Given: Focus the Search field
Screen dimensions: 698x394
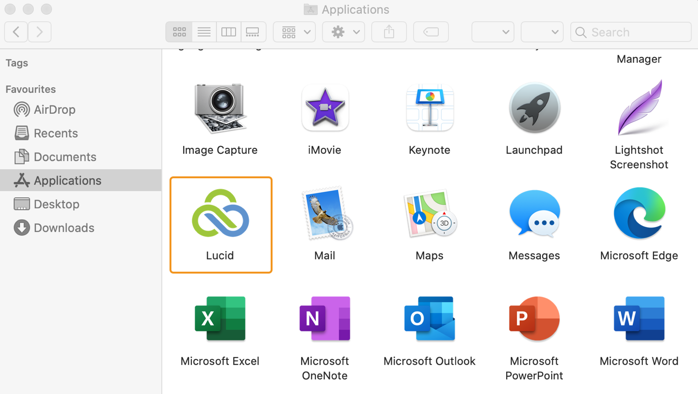Looking at the screenshot, I should click(631, 32).
